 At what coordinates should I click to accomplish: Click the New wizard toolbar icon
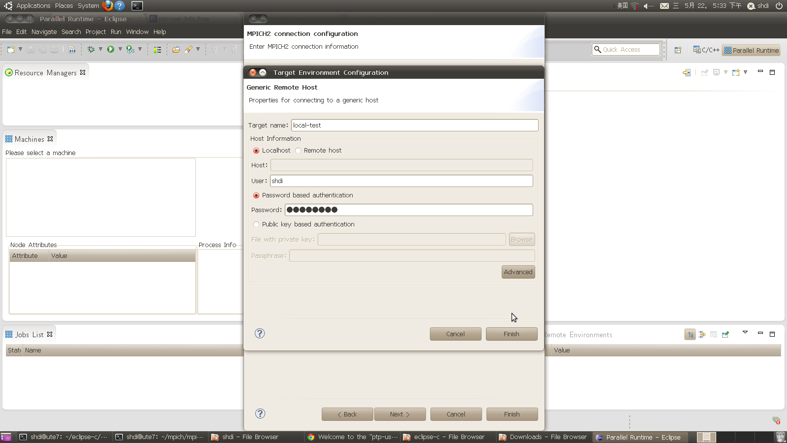pyautogui.click(x=10, y=50)
